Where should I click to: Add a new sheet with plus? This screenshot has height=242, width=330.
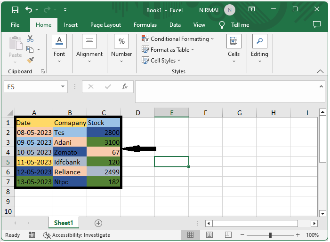click(x=98, y=223)
